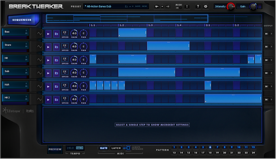Play the Hit track sample
276x159 pixels.
(48, 60)
